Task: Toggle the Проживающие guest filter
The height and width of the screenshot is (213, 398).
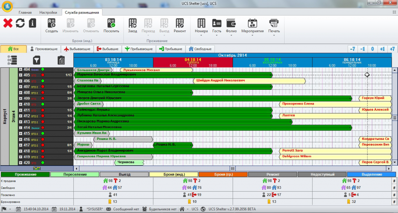Action: tap(44, 49)
